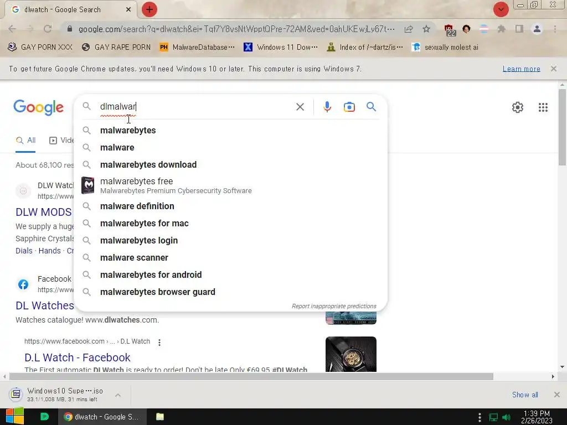Bookmark this page with the star icon

click(426, 29)
